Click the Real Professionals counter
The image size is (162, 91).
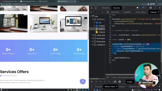(79, 51)
